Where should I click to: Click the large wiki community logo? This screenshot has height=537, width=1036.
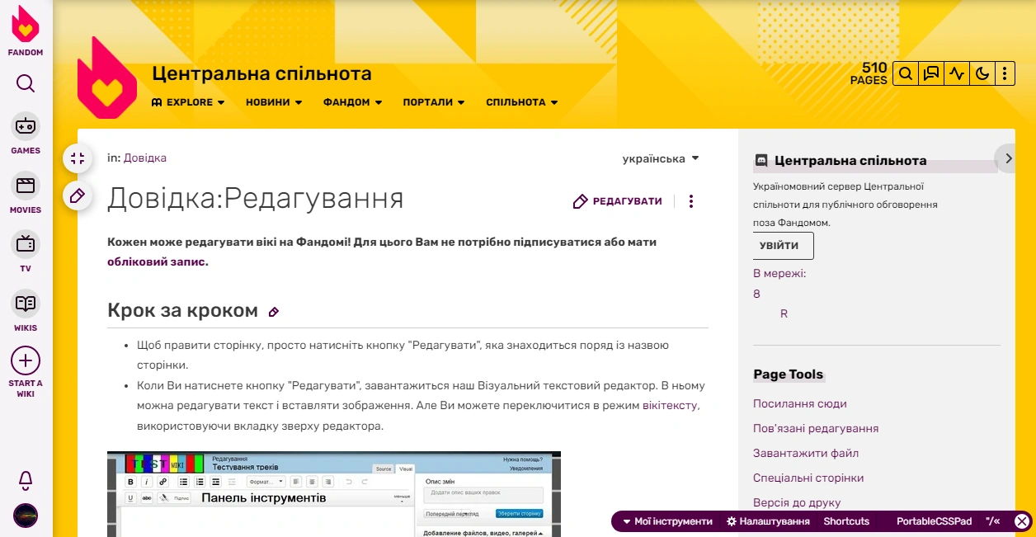click(107, 78)
